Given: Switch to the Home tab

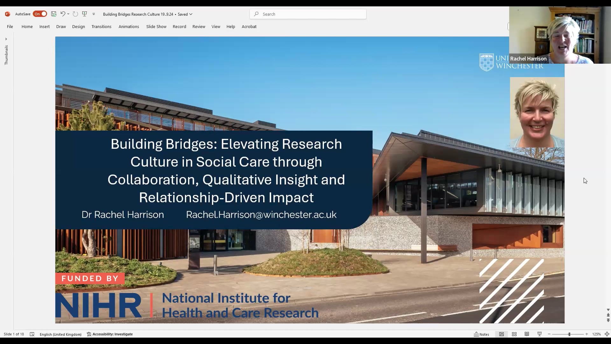Looking at the screenshot, I should click(27, 26).
